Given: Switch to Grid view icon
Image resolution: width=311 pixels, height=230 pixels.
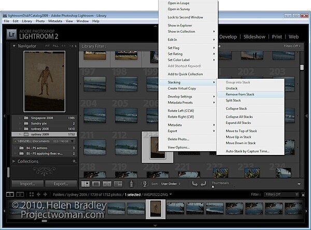Looking at the screenshot, I should click(86, 184).
